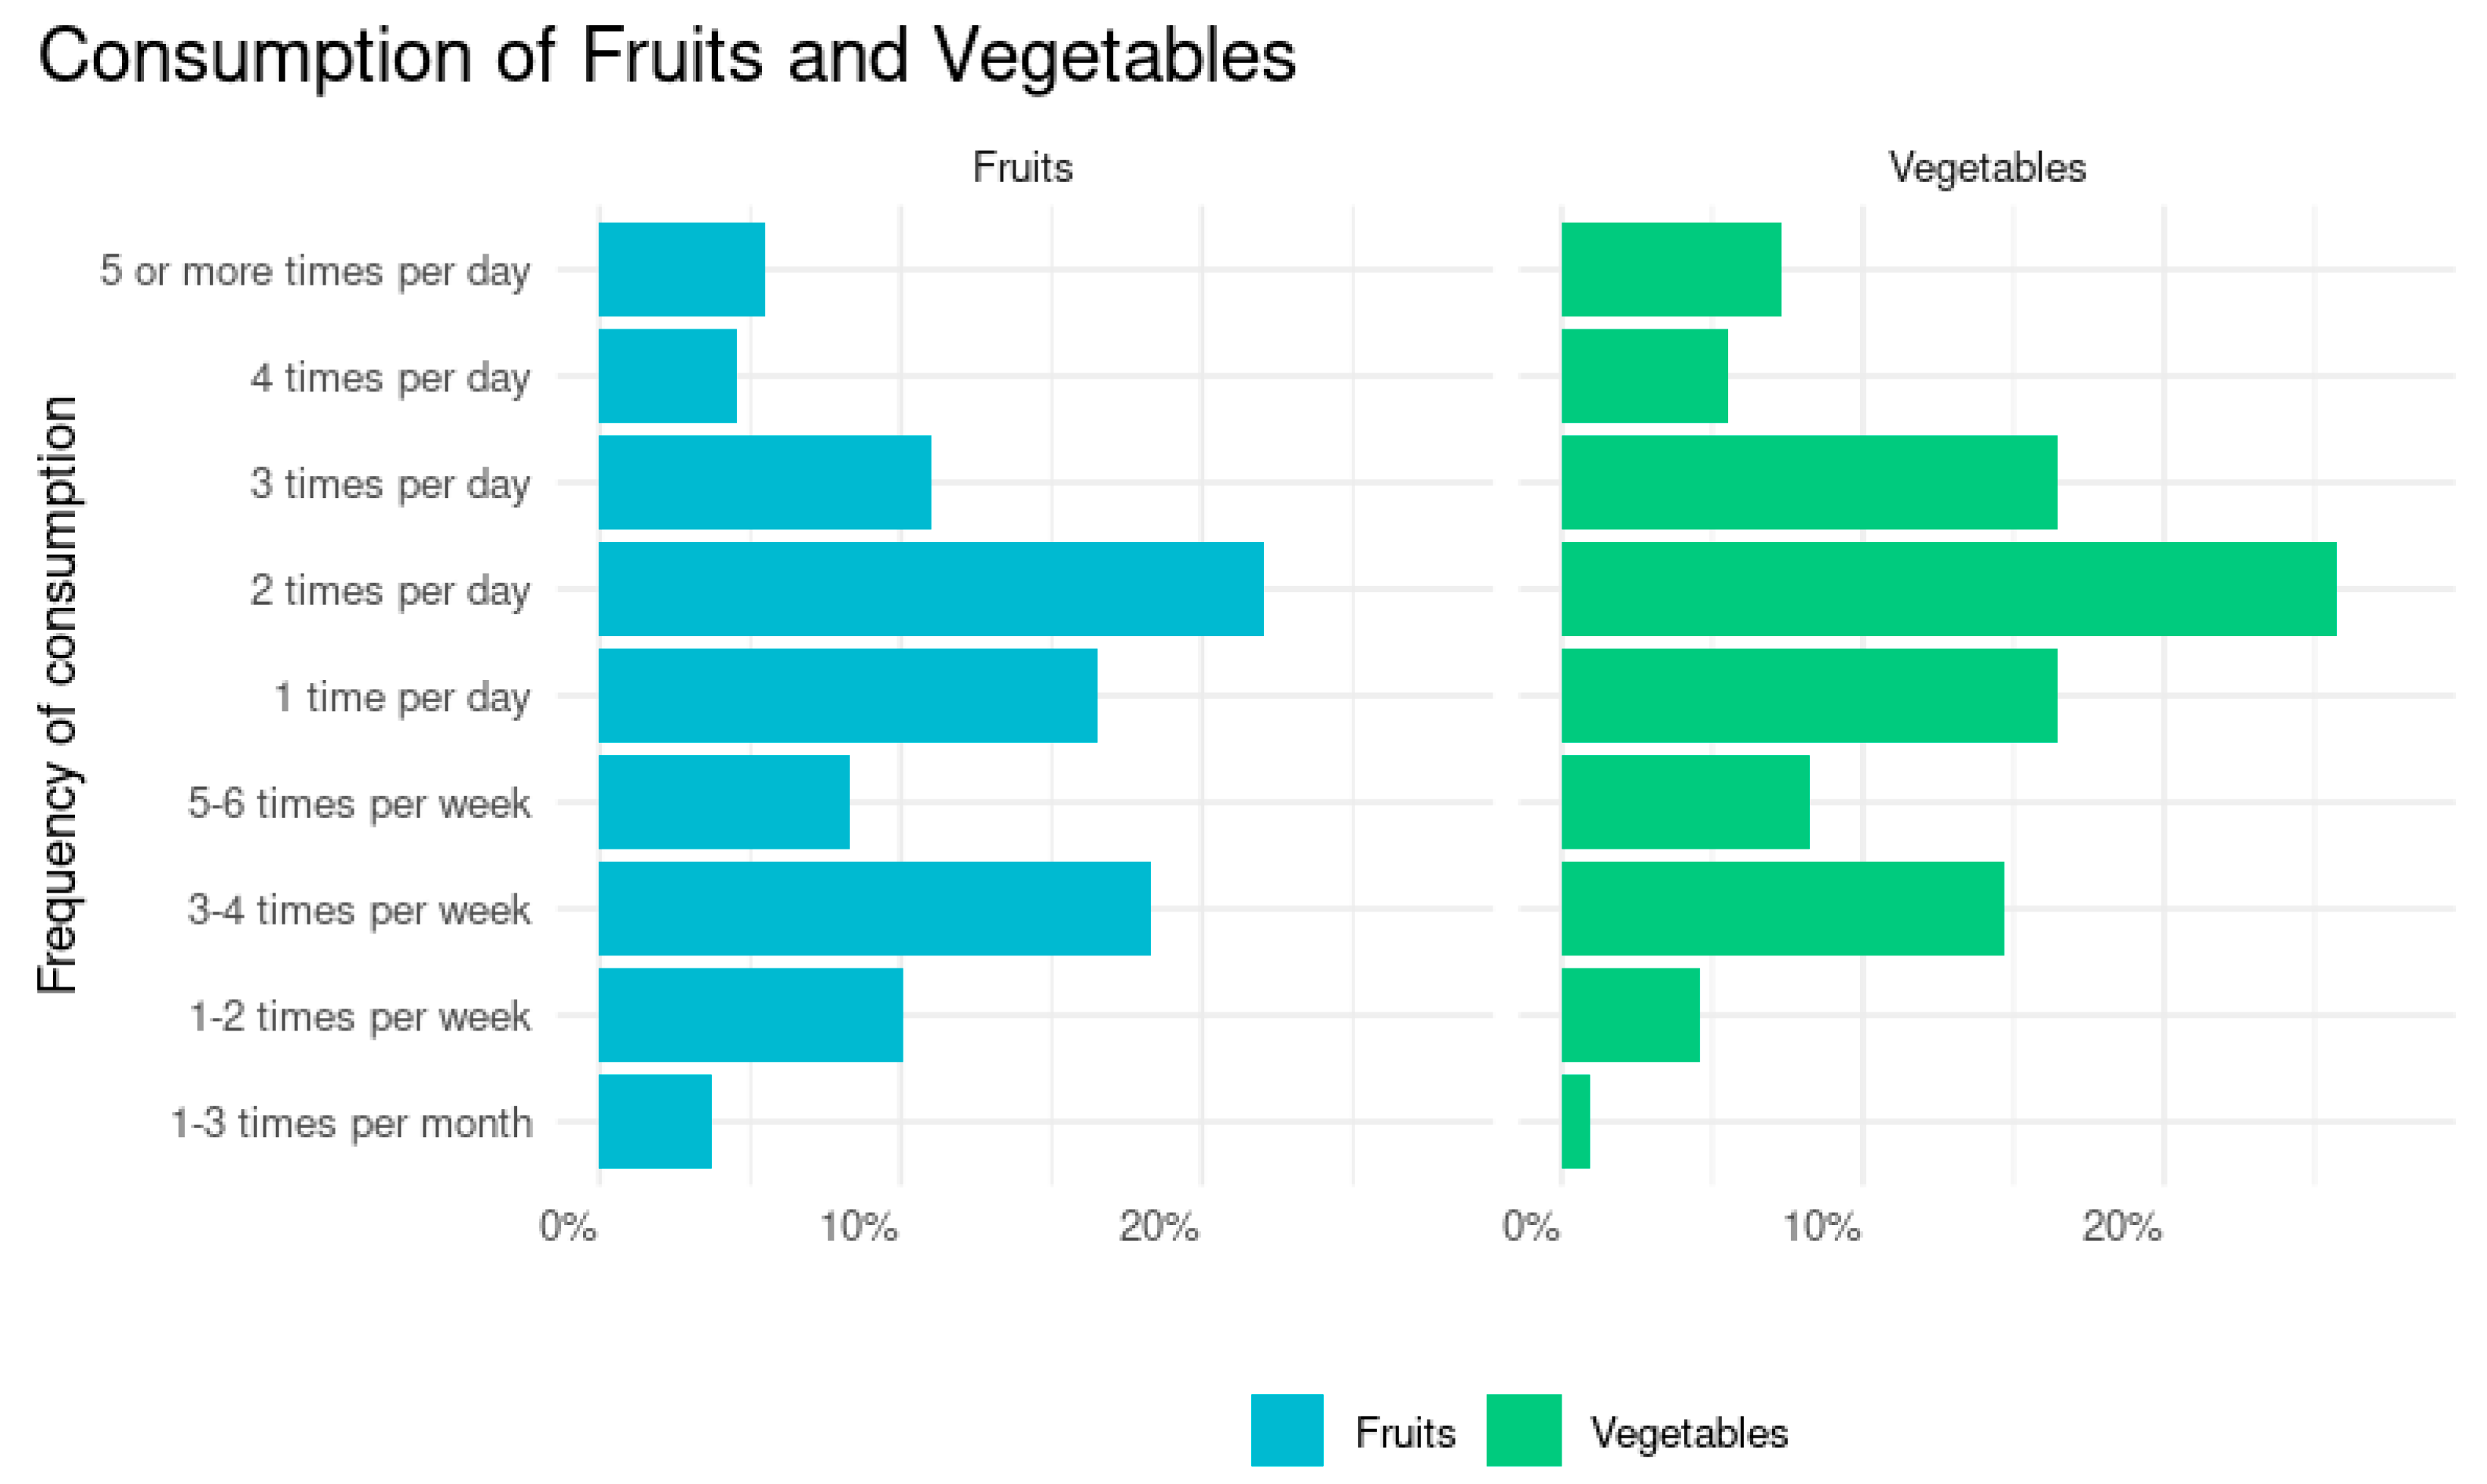Click the Vegetables panel heading above the chart
Screen dimensions: 2487x1484
[x=1986, y=167]
